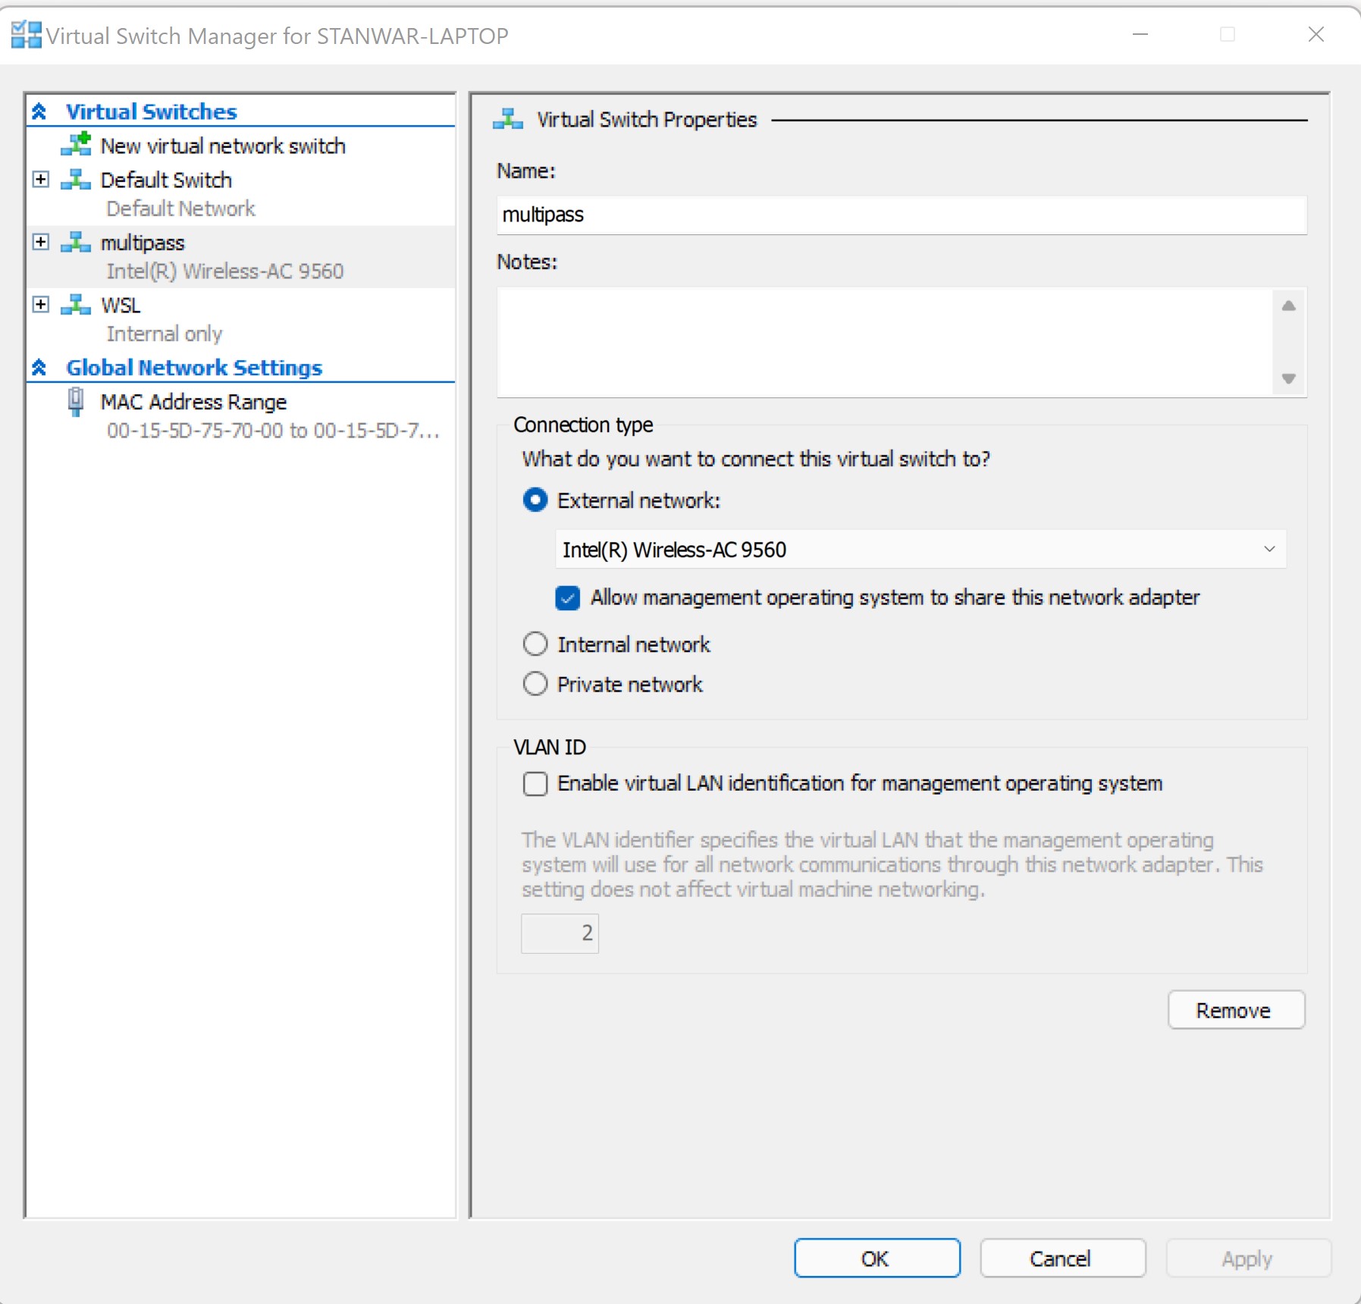Click the MAC range 00-15-5D-75-70-00 text

click(273, 431)
